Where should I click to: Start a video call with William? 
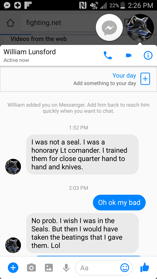129,56
